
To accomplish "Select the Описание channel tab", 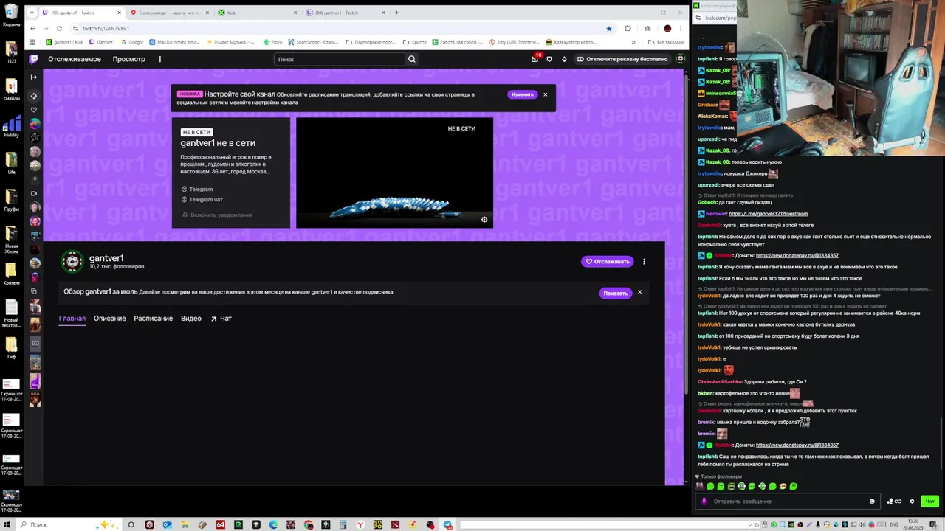I will pos(109,319).
